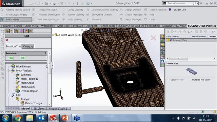Toggle the Mesh Model view
The width and height of the screenshot is (217, 122).
pos(16,20)
